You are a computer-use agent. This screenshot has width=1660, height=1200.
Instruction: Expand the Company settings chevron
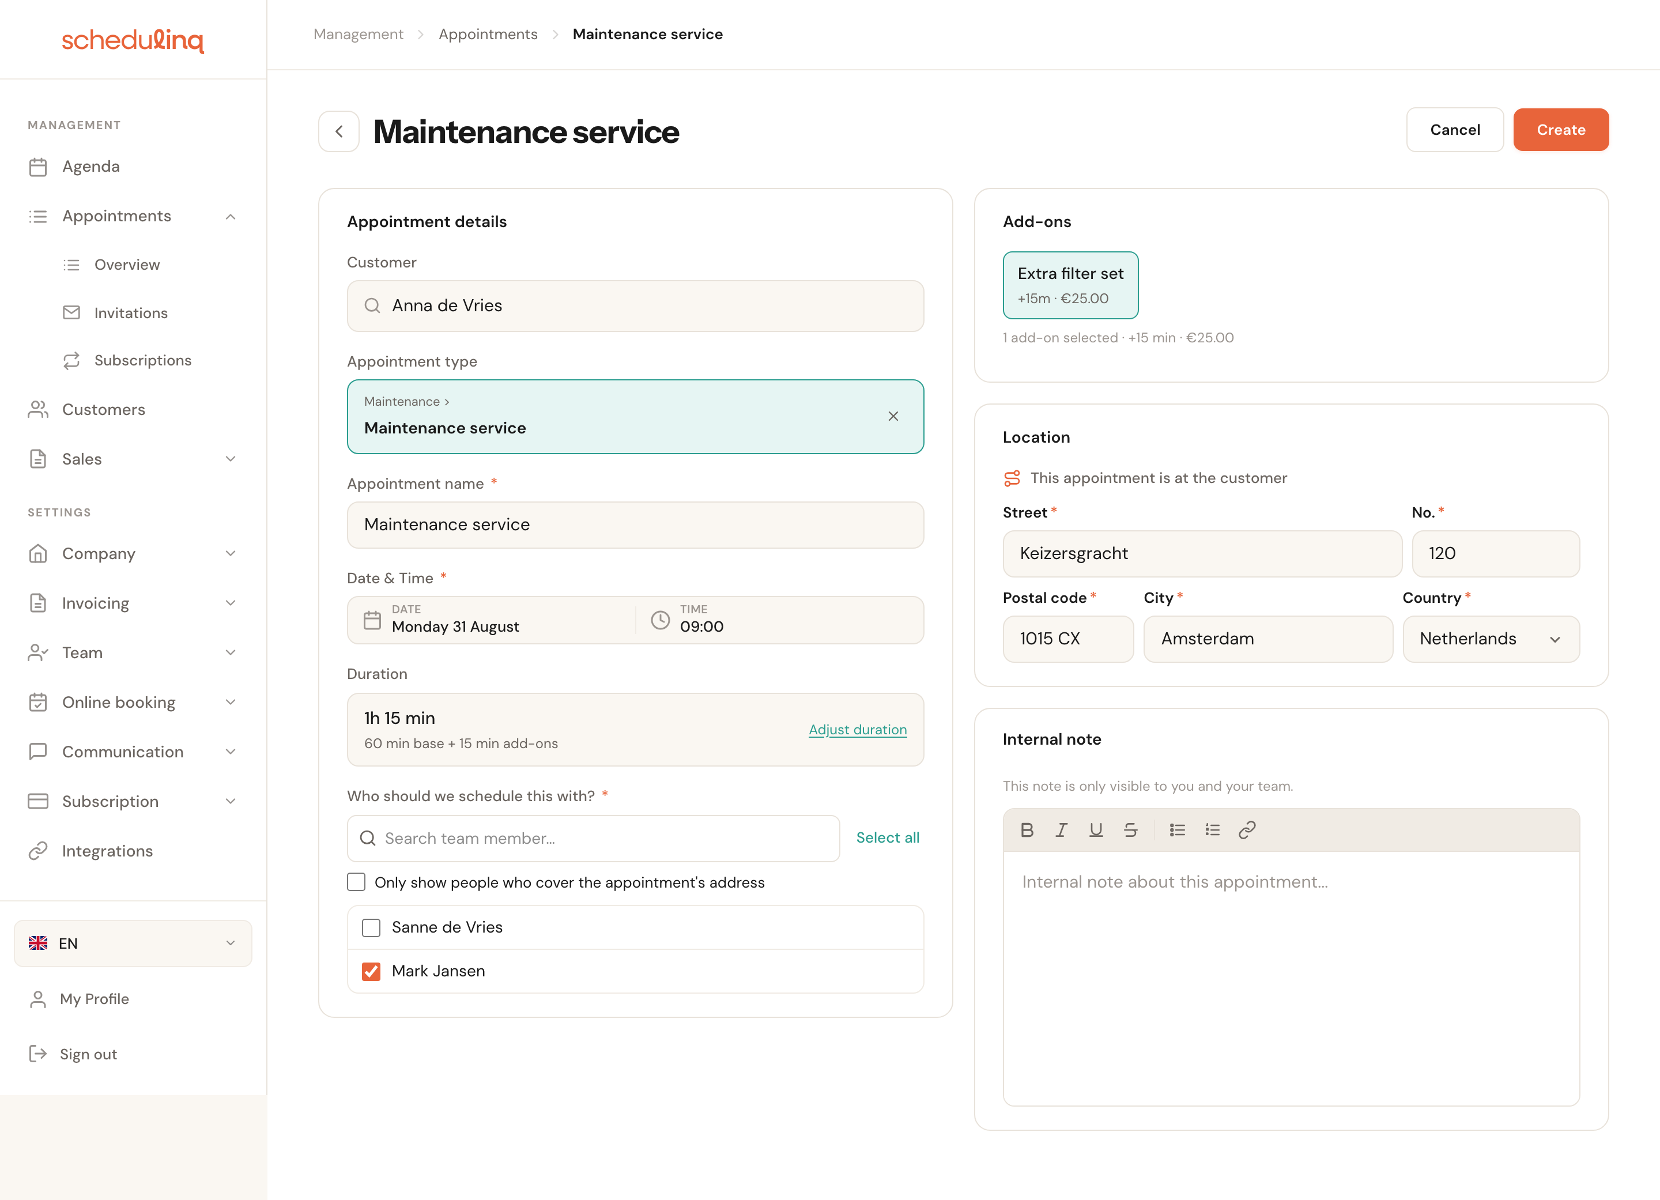(231, 554)
